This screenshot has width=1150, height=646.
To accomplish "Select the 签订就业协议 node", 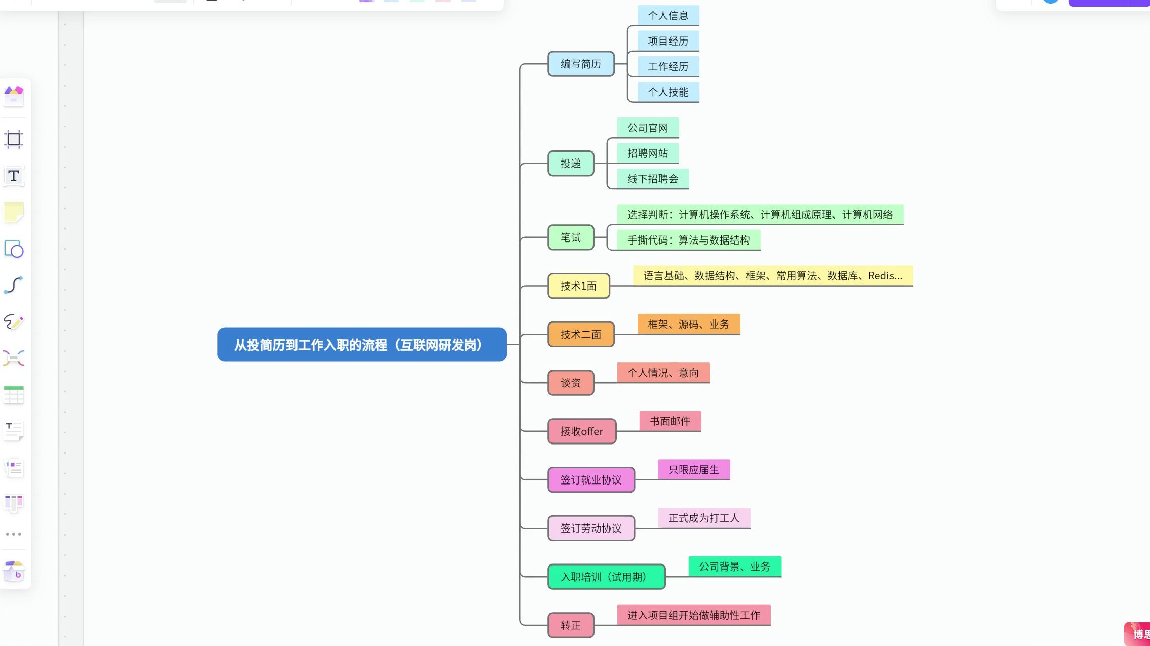I will (591, 480).
